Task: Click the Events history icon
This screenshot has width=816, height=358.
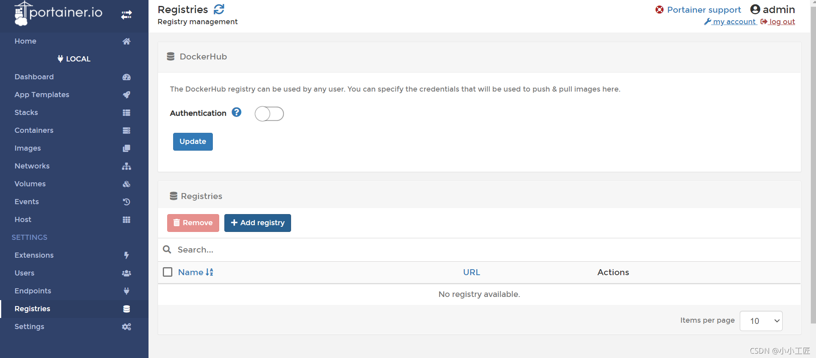Action: (126, 202)
